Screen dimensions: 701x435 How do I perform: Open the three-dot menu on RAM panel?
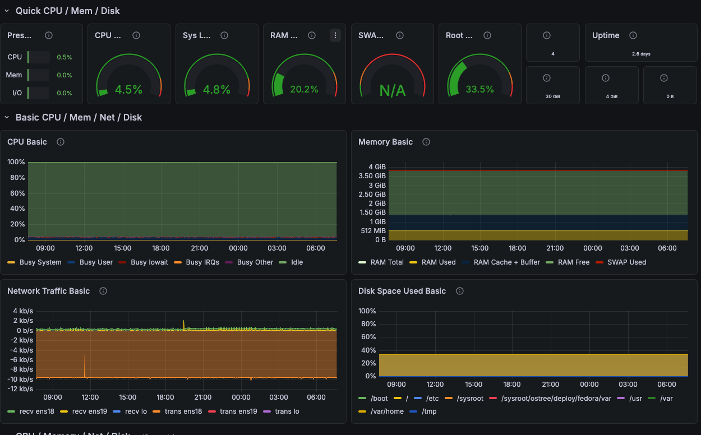coord(335,35)
